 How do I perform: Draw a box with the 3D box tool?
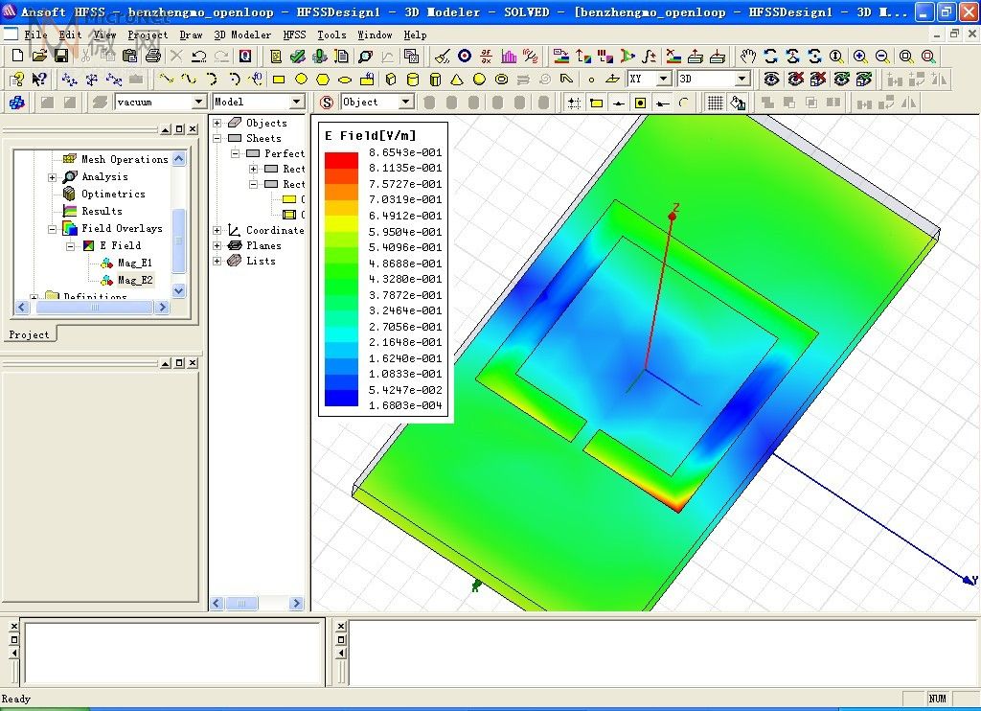click(391, 80)
